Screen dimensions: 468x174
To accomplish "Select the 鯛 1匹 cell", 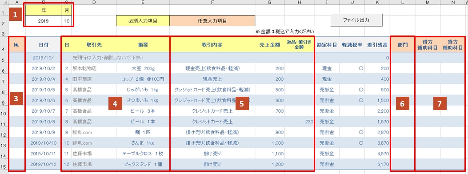I will 143,132.
